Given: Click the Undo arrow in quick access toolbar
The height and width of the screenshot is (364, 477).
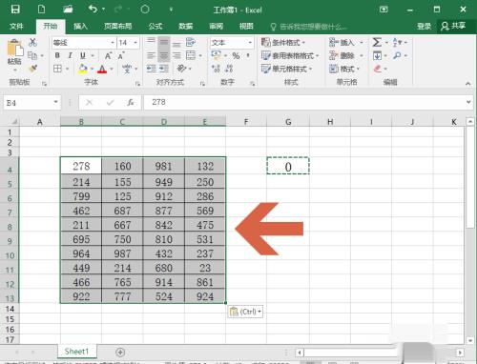Looking at the screenshot, I should click(x=93, y=9).
